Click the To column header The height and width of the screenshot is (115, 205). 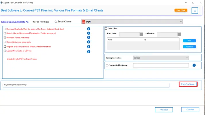pos(161,40)
